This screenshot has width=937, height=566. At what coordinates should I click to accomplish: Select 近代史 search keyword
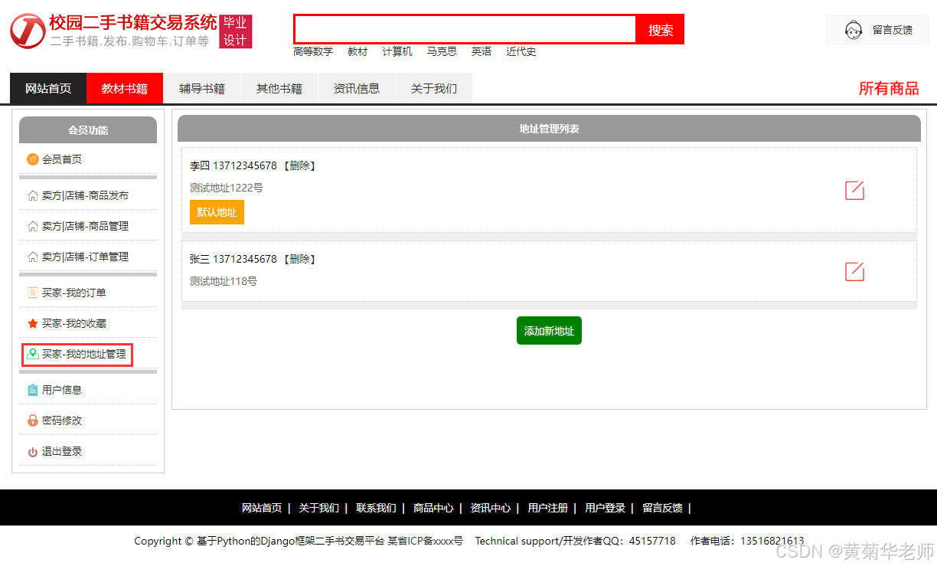coord(521,51)
